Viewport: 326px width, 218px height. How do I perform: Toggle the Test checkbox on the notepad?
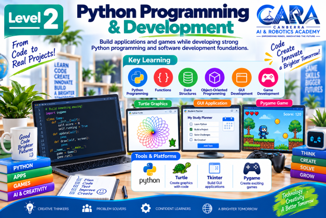[x=76, y=186]
